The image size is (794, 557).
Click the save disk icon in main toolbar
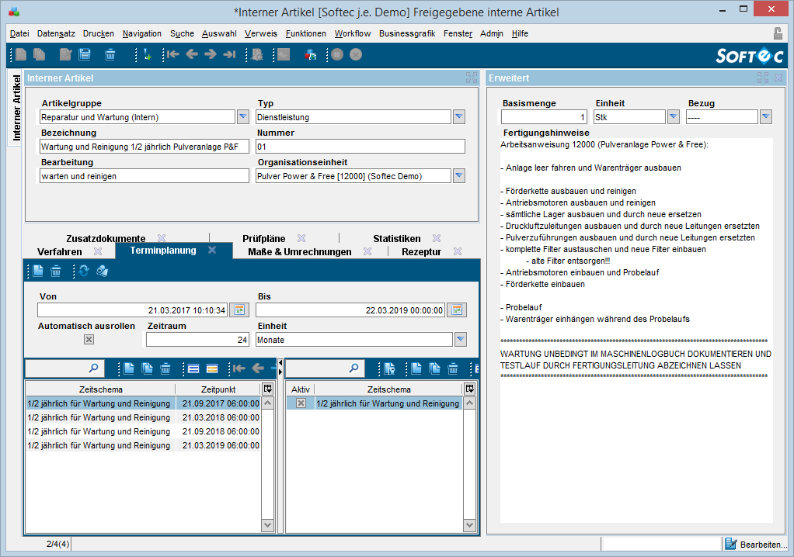85,54
